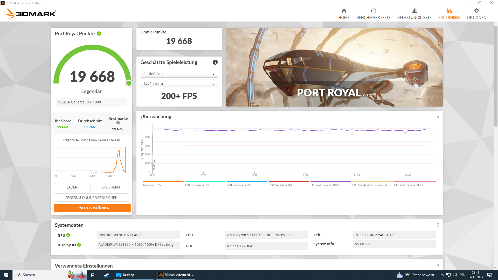Open Verwendete Einstellungen three-dot menu
Viewport: 498px width, 280px height.
pos(438,266)
